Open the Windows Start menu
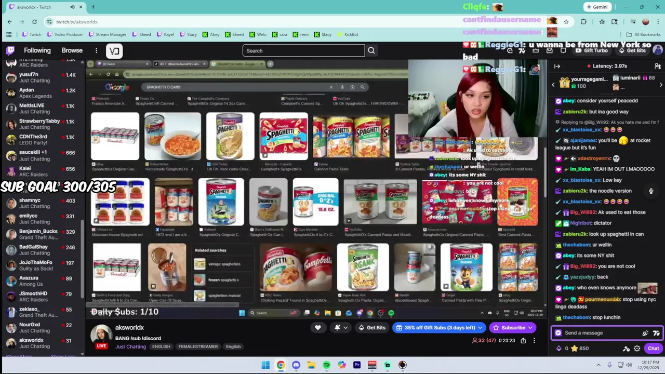The height and width of the screenshot is (374, 665). coord(265,365)
